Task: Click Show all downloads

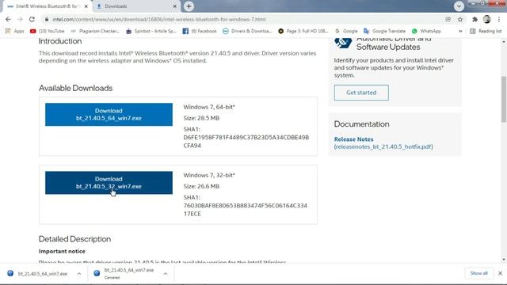Action: tap(478, 273)
